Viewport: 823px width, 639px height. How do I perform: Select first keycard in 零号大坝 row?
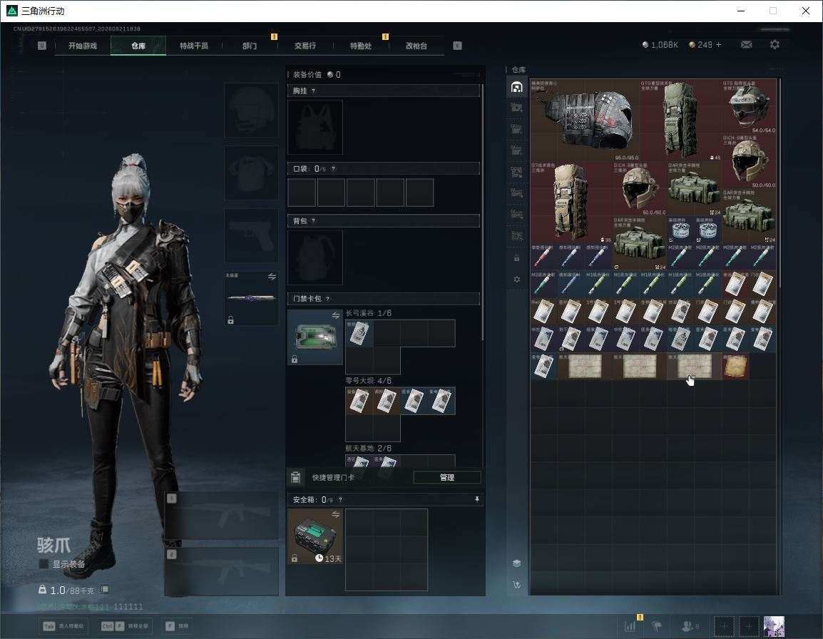359,401
